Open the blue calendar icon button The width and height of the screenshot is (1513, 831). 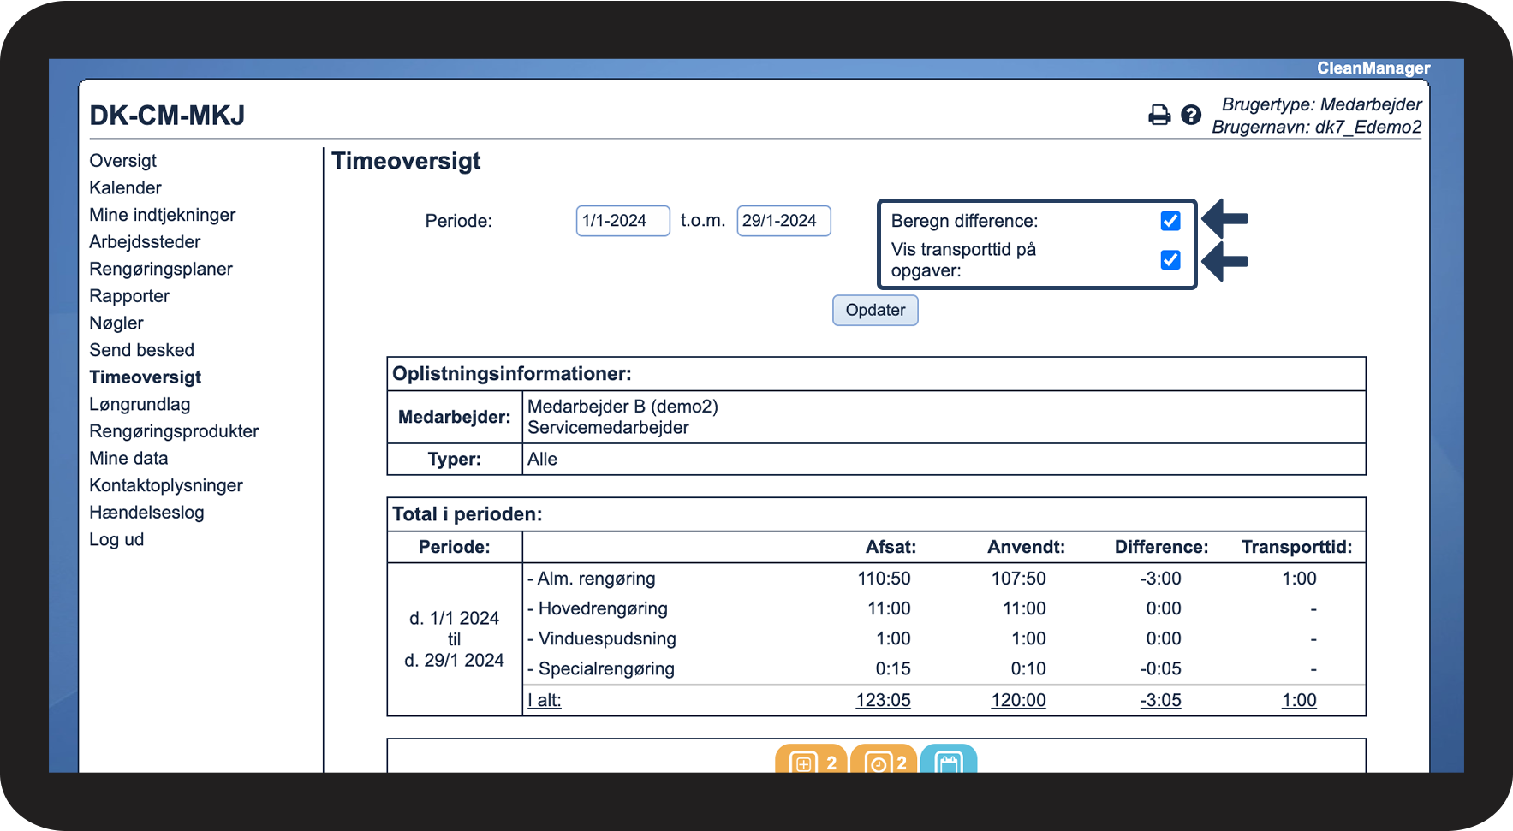tap(949, 761)
